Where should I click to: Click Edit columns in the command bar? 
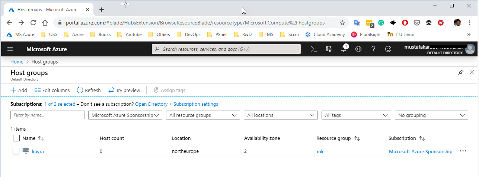[x=52, y=90]
